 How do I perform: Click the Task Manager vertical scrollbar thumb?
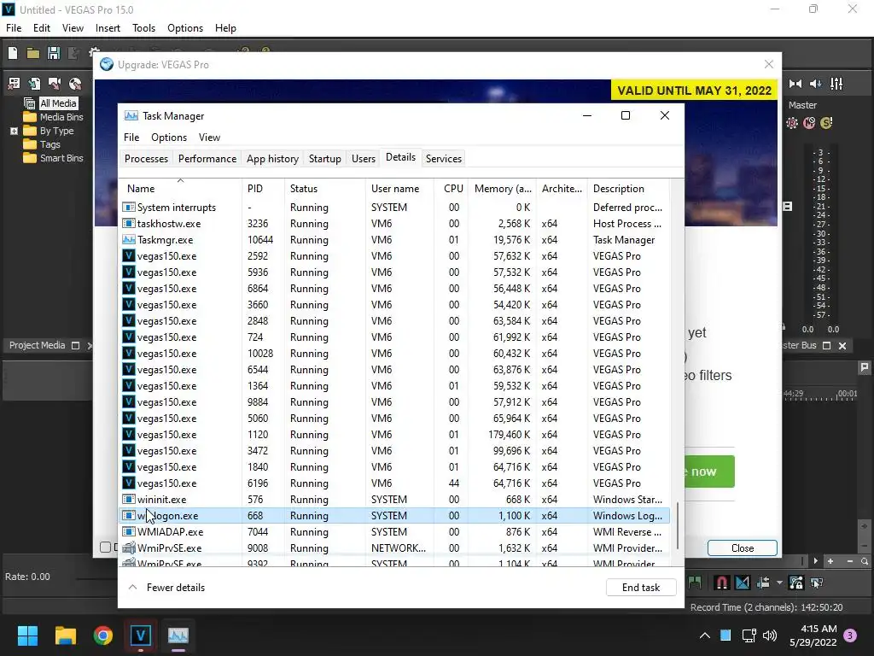678,525
